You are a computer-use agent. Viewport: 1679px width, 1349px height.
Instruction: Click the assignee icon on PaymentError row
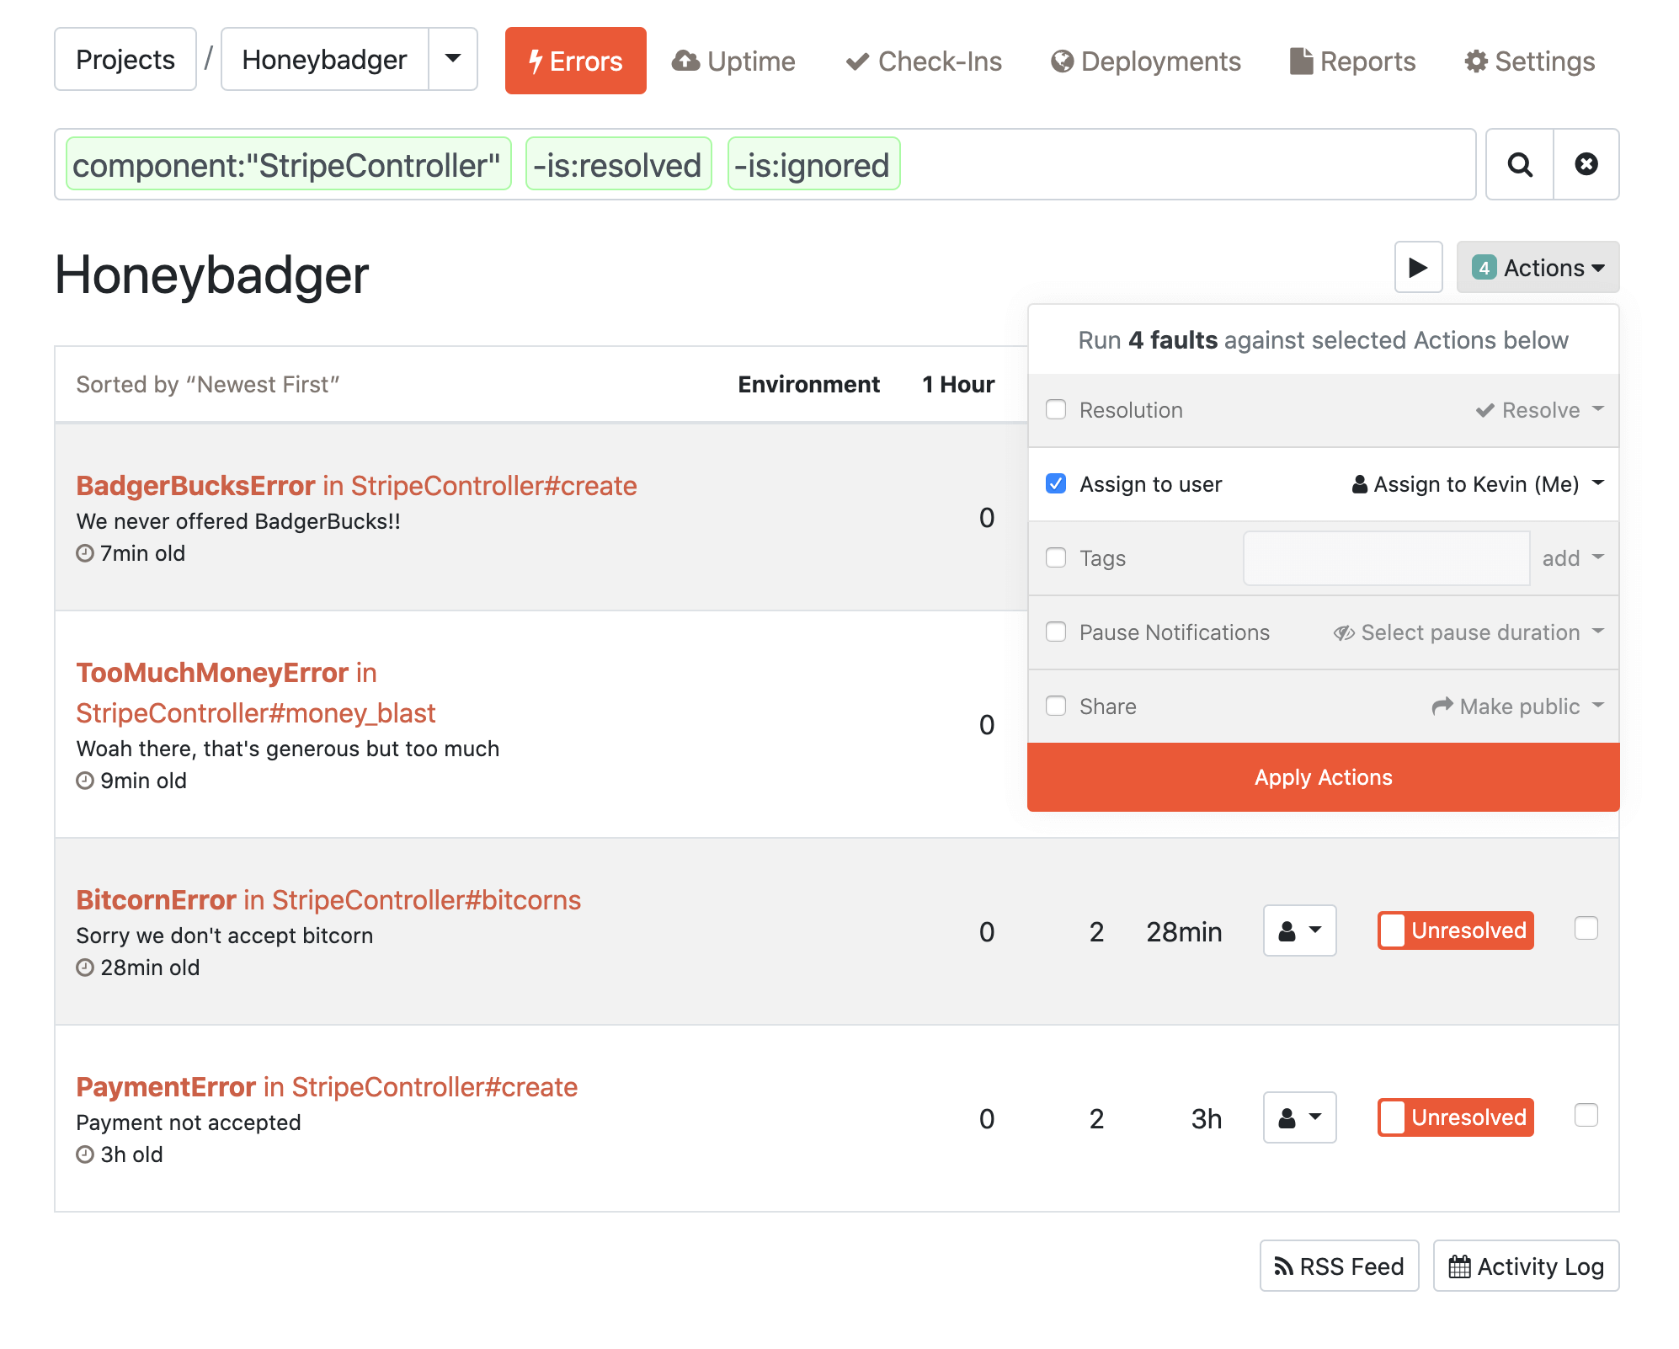pos(1298,1117)
